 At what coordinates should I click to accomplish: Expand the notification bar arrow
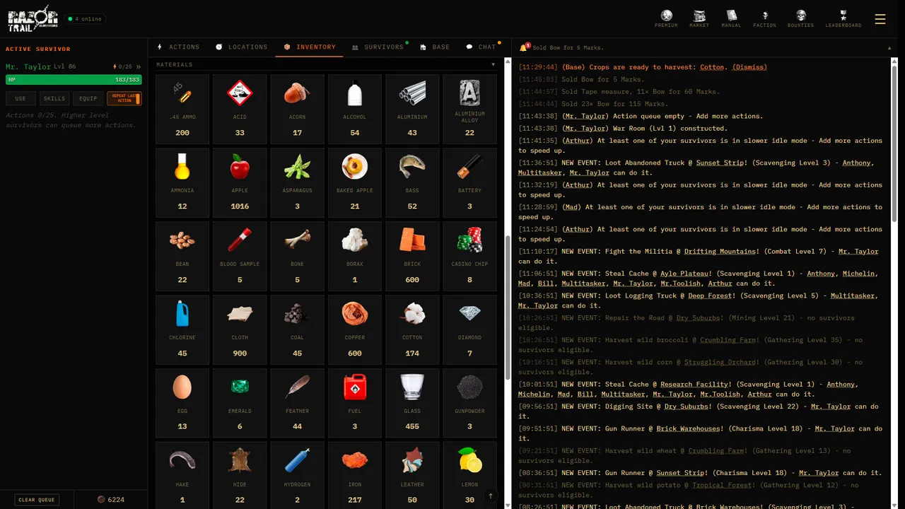[x=889, y=48]
